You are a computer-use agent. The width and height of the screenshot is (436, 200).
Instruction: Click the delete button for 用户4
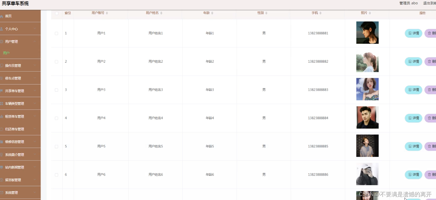430,118
